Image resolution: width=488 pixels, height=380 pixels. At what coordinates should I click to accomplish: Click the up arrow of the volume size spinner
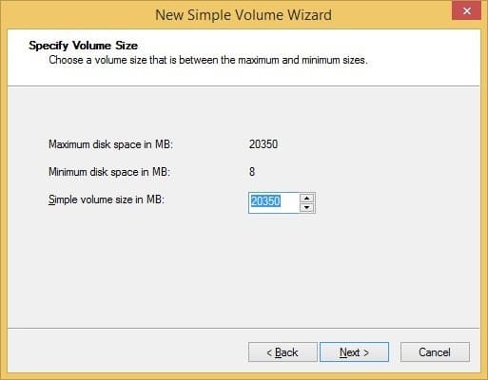click(306, 199)
